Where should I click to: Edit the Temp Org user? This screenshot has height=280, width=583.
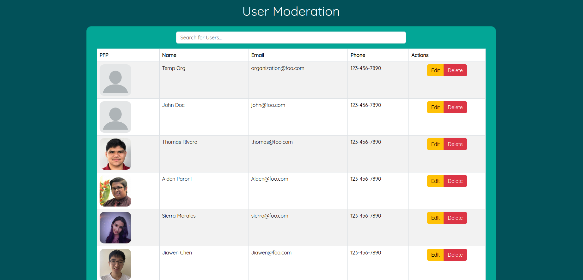click(435, 70)
